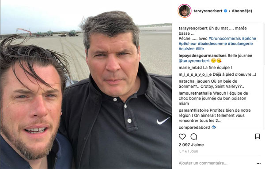This screenshot has width=265, height=169.
Task: Open the comparedabord commenter profile
Action: tap(194, 128)
